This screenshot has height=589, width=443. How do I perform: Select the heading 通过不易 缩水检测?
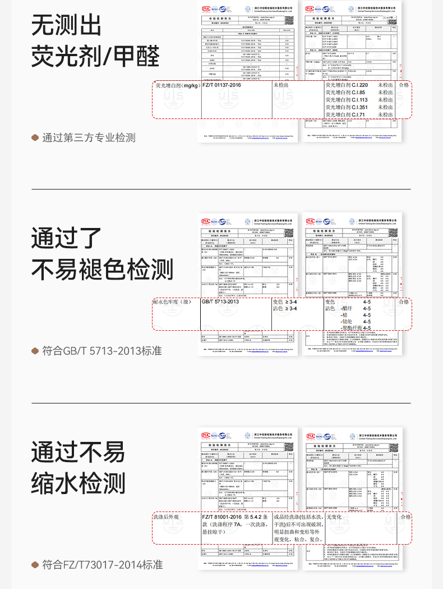point(78,468)
